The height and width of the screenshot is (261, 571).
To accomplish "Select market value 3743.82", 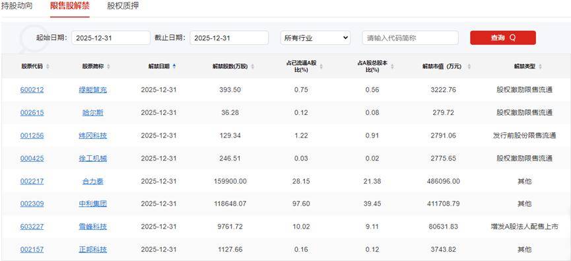I will pos(443,250).
